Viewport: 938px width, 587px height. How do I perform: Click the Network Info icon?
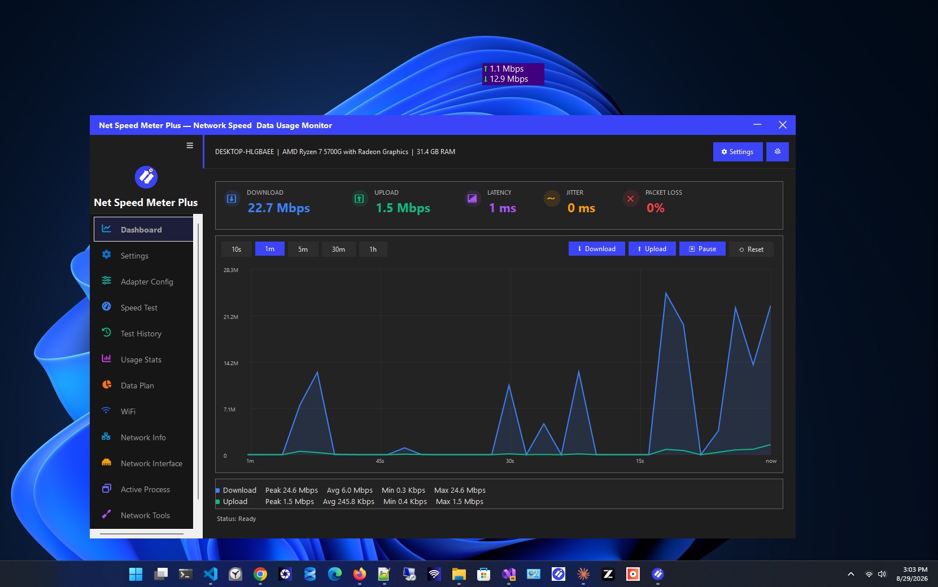click(106, 437)
